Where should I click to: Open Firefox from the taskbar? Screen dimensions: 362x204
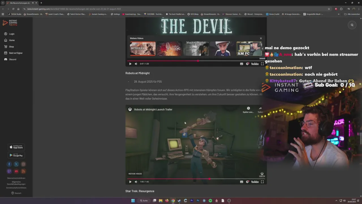click(x=167, y=201)
